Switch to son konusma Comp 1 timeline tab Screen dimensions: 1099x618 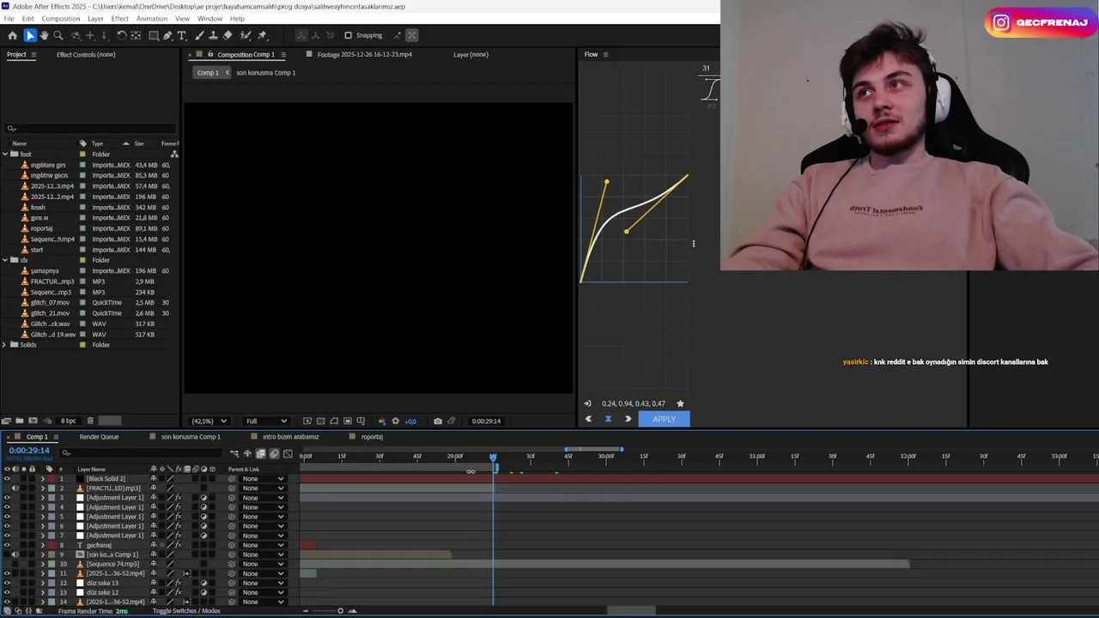pyautogui.click(x=191, y=436)
